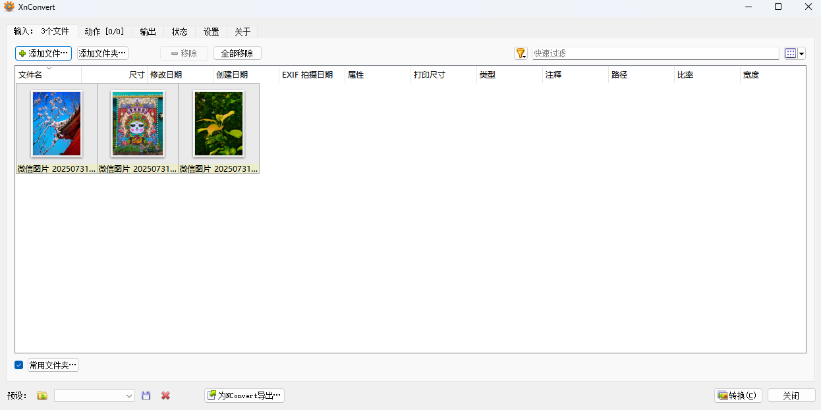Click the load preset folder icon
Image resolution: width=821 pixels, height=410 pixels.
[x=41, y=395]
